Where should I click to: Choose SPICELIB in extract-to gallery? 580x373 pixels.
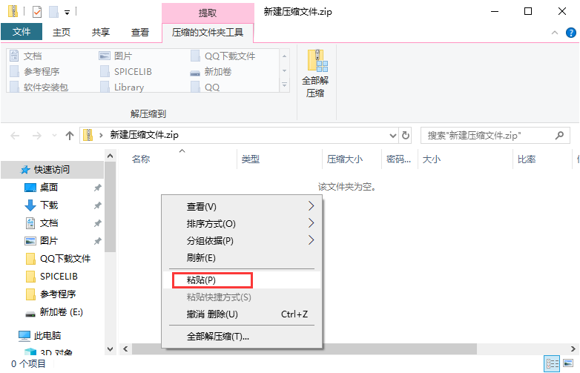pos(126,71)
